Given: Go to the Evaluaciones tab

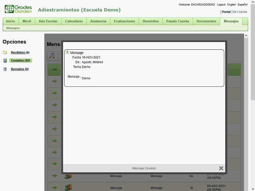Looking at the screenshot, I should tap(124, 21).
